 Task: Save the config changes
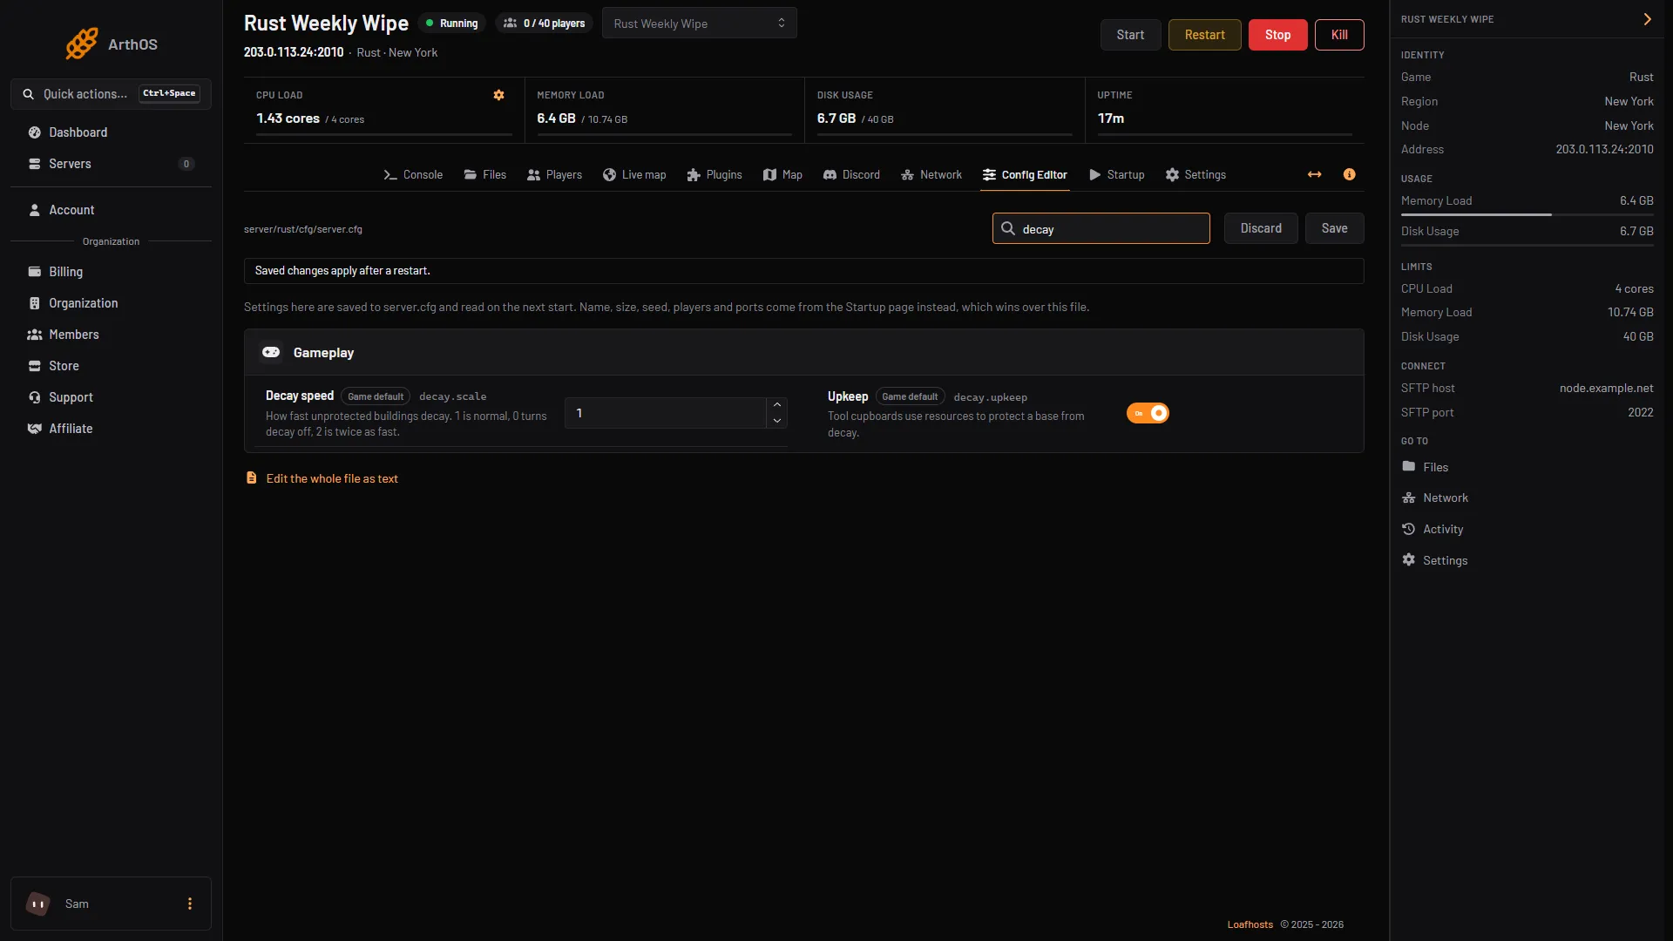point(1334,228)
